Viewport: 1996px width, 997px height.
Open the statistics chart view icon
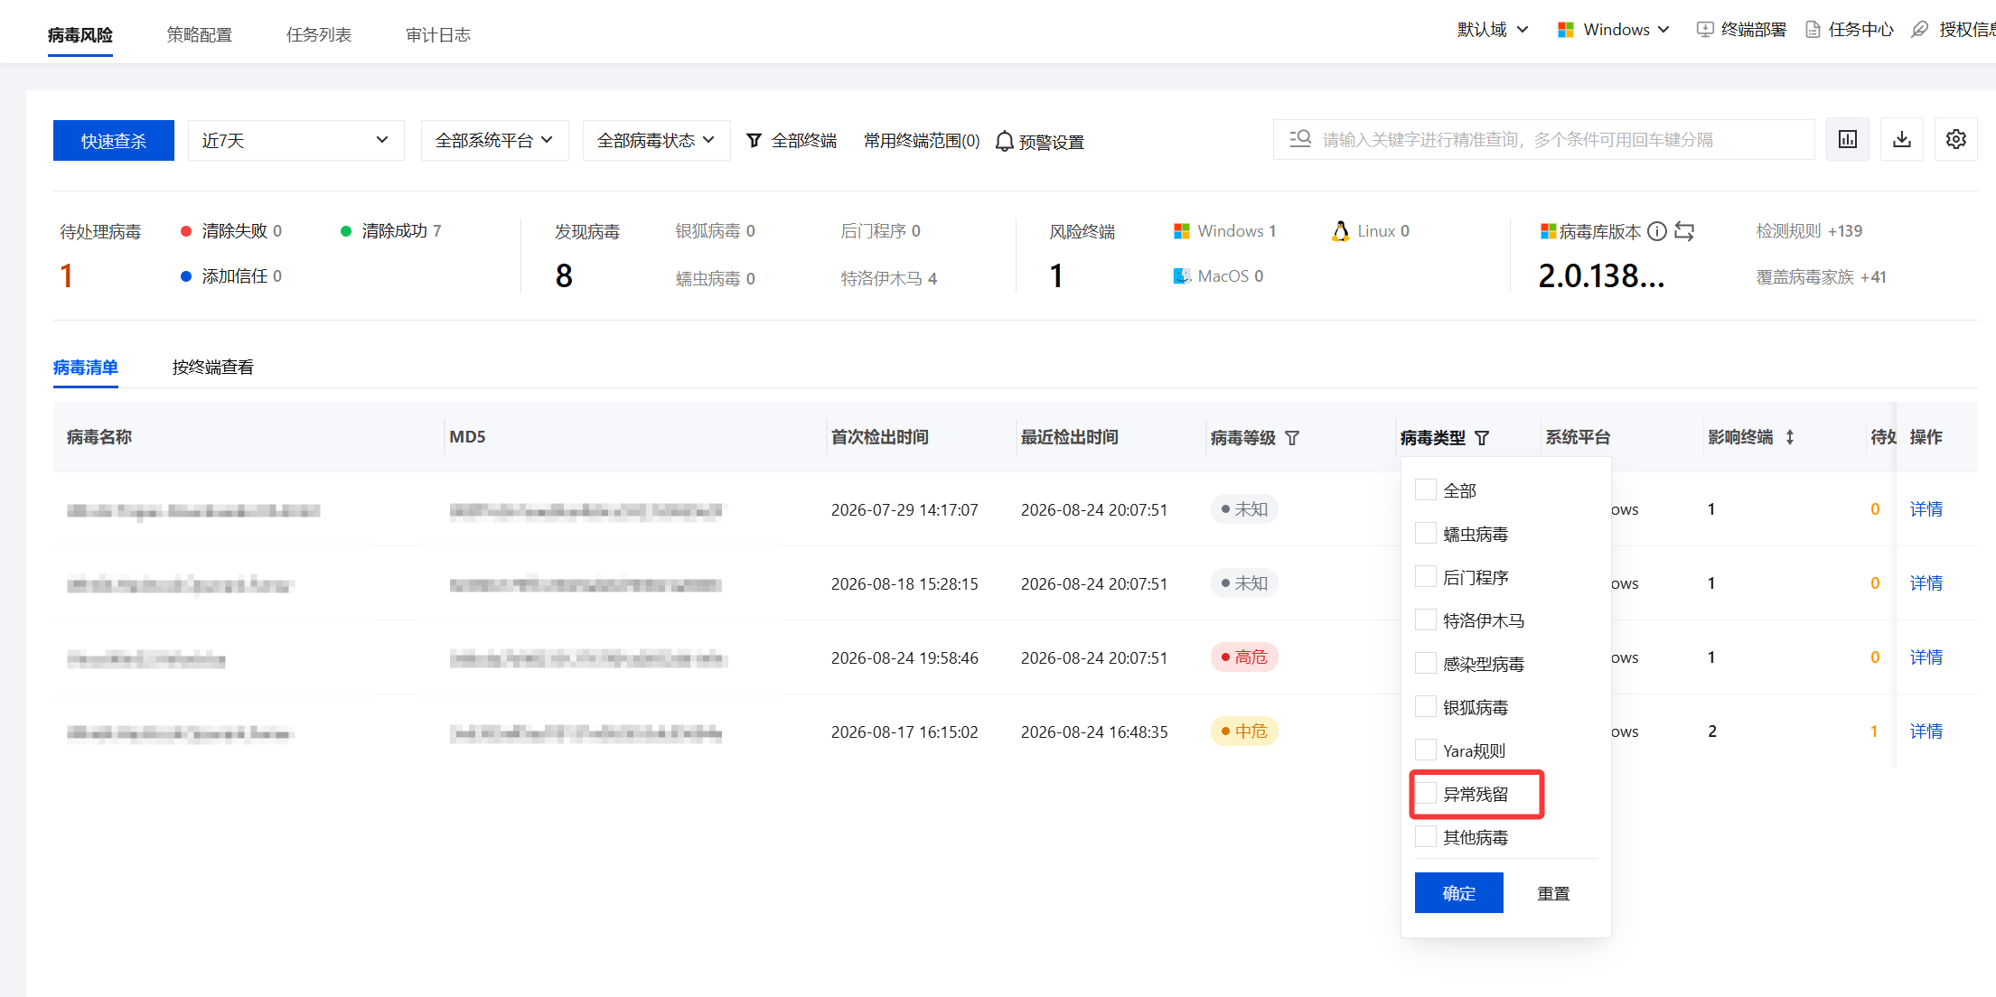coord(1847,140)
